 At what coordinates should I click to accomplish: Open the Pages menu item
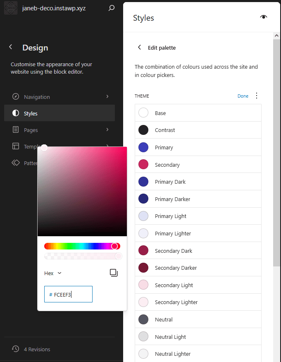31,130
